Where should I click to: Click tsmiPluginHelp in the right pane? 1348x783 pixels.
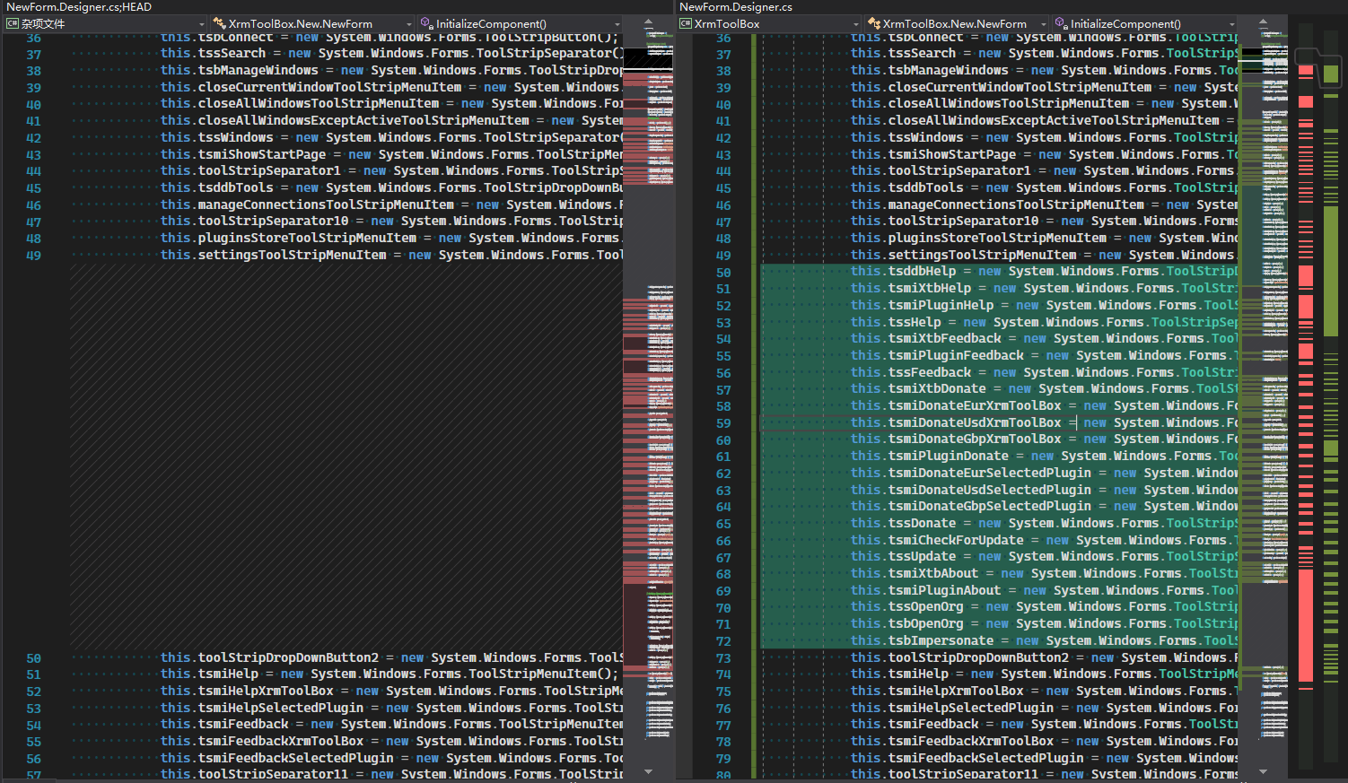941,305
